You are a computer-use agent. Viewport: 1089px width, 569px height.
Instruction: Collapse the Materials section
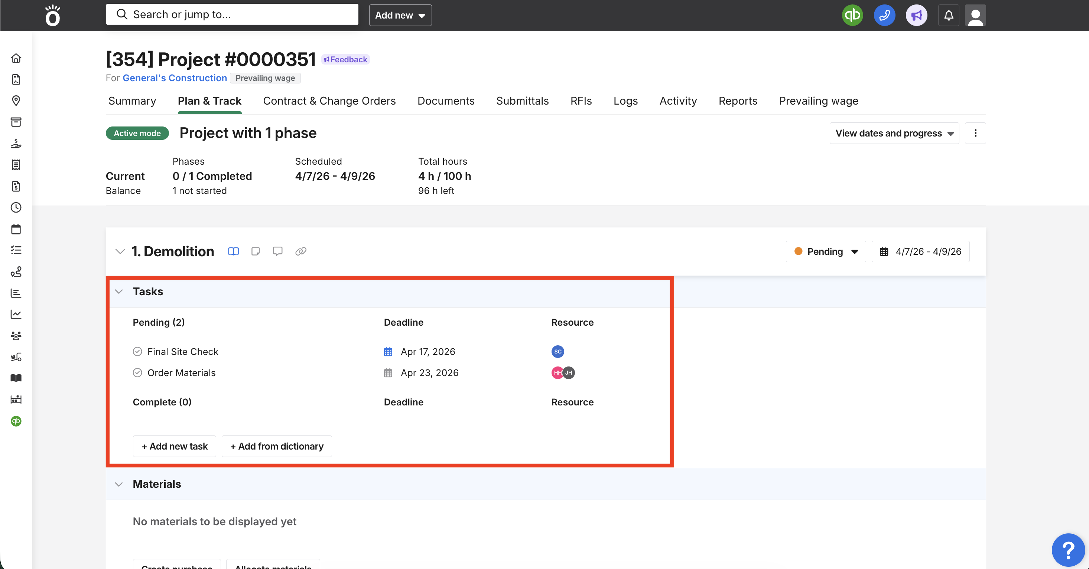pos(119,484)
